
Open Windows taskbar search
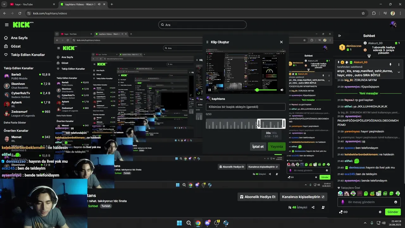[x=189, y=223]
